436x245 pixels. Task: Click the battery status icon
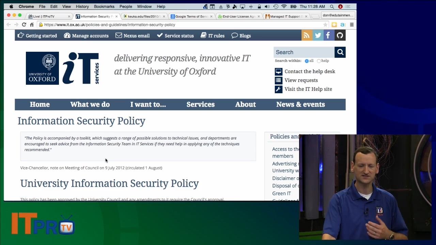293,6
